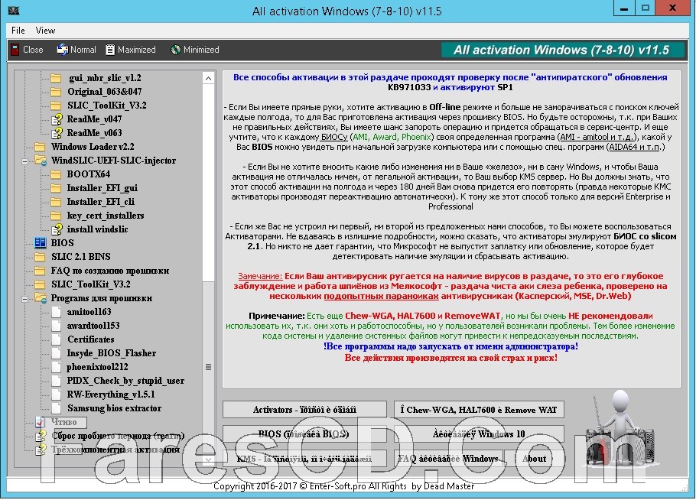Click the Windows 10 activation button
The height and width of the screenshot is (500, 696).
coord(479,434)
